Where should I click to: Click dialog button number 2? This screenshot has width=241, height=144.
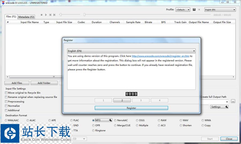point(122,100)
